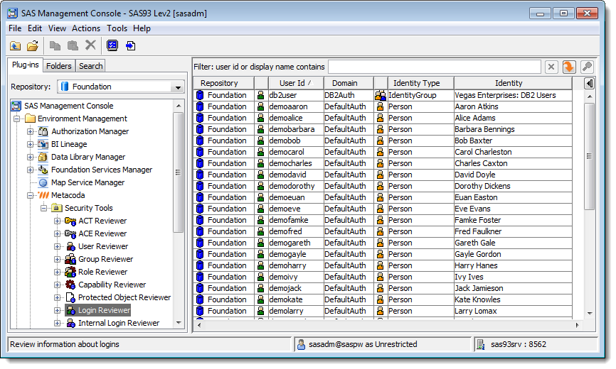Click the filter text input field
The width and height of the screenshot is (616, 369).
[x=435, y=67]
